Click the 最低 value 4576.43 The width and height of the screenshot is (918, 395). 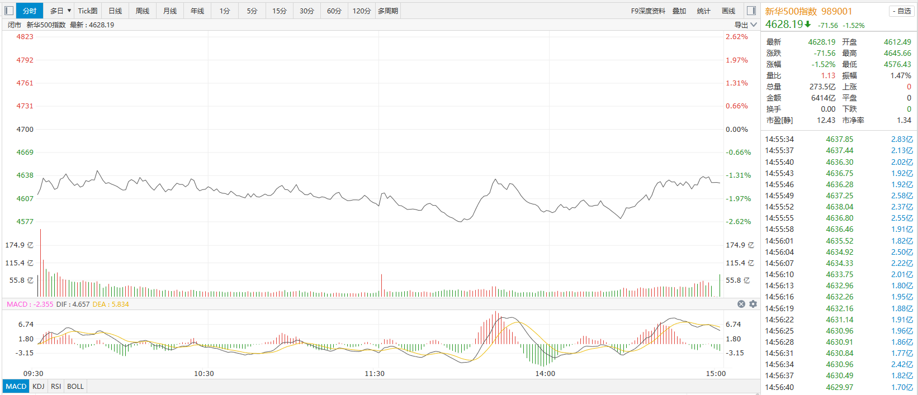(x=897, y=64)
